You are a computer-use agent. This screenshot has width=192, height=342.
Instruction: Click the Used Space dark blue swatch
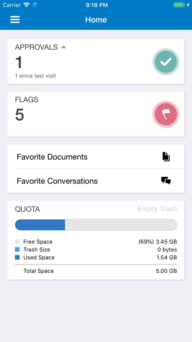tap(17, 257)
